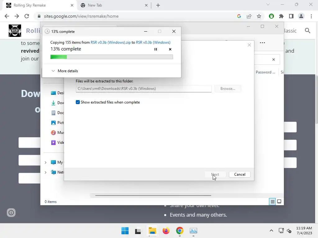The image size is (318, 238).
Task: Search the Rolling Sky Remake site
Action: click(307, 31)
